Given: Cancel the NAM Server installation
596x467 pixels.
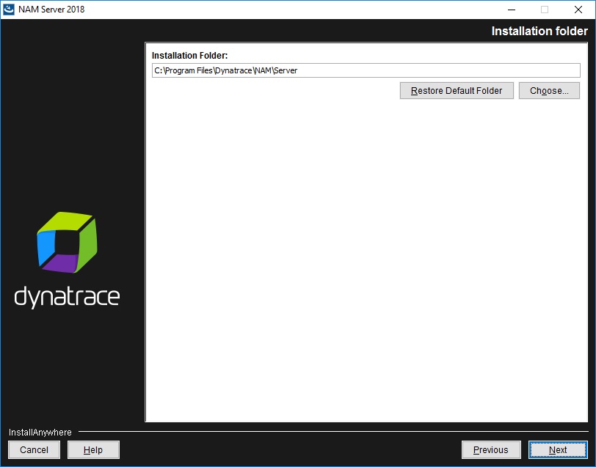Looking at the screenshot, I should 34,450.
